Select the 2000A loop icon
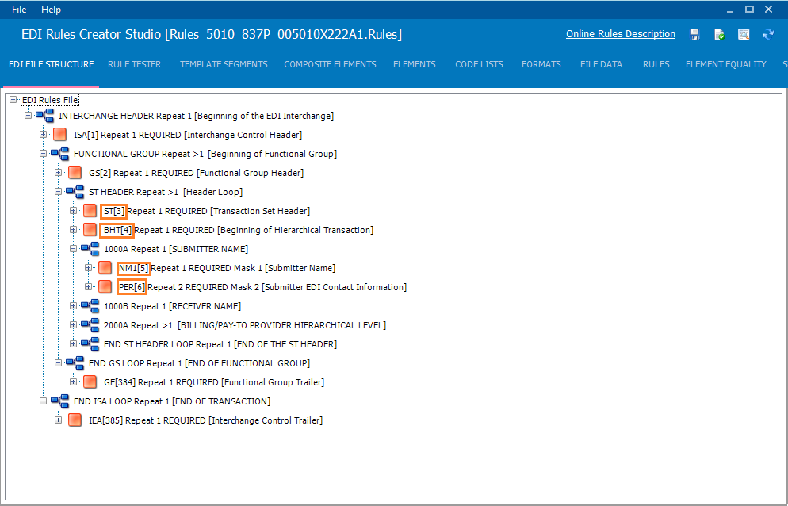The width and height of the screenshot is (788, 506). [90, 325]
